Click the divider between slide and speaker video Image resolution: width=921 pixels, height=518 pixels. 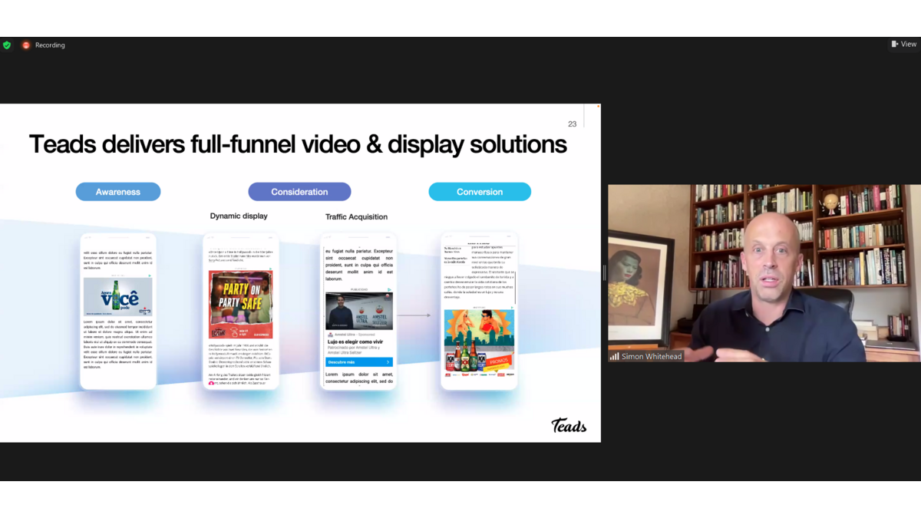[604, 272]
